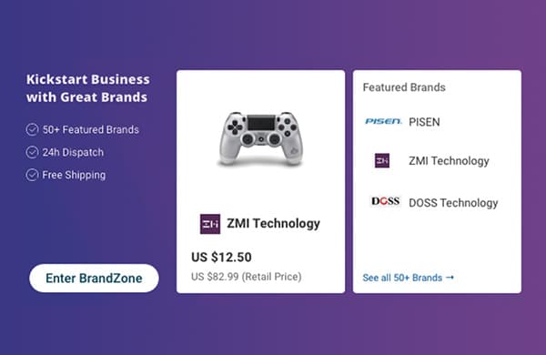The height and width of the screenshot is (355, 546).
Task: Click the ZMI logo beside product title
Action: pyautogui.click(x=210, y=224)
